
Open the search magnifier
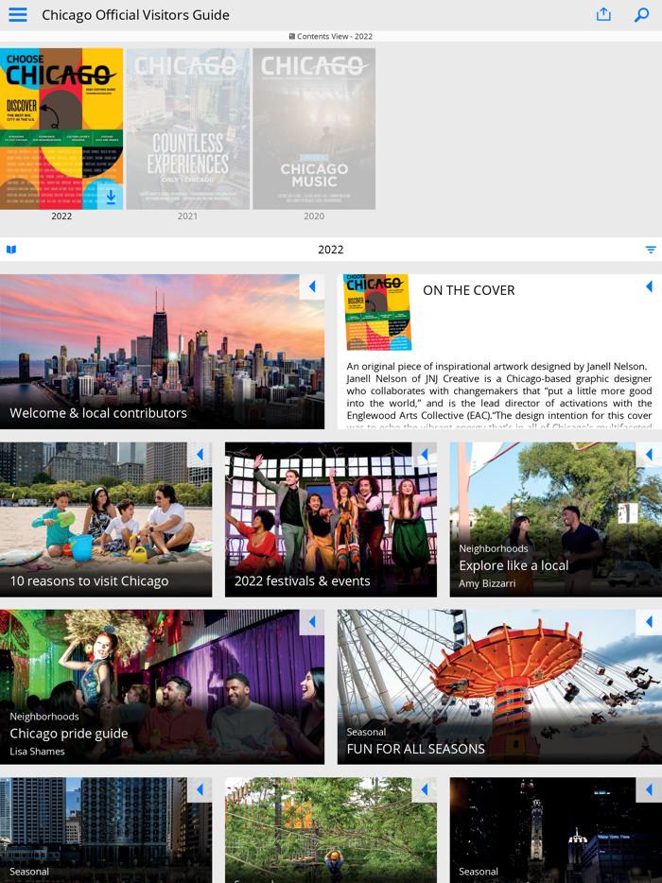[642, 14]
